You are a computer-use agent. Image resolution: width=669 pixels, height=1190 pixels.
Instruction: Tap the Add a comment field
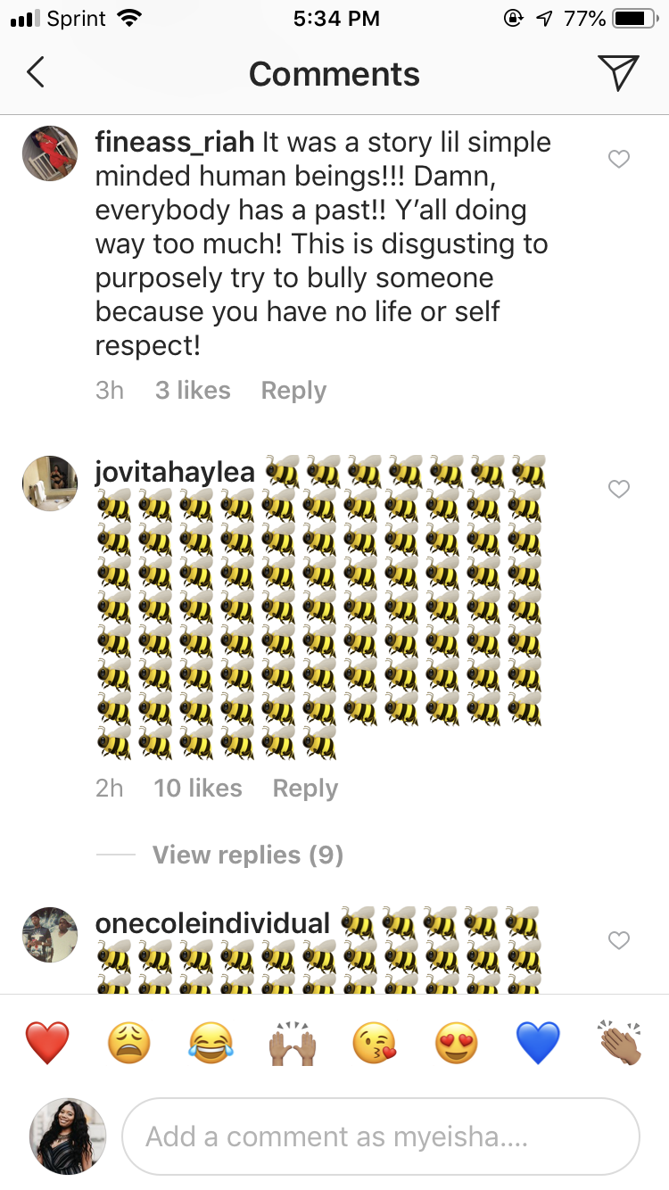tap(380, 1136)
